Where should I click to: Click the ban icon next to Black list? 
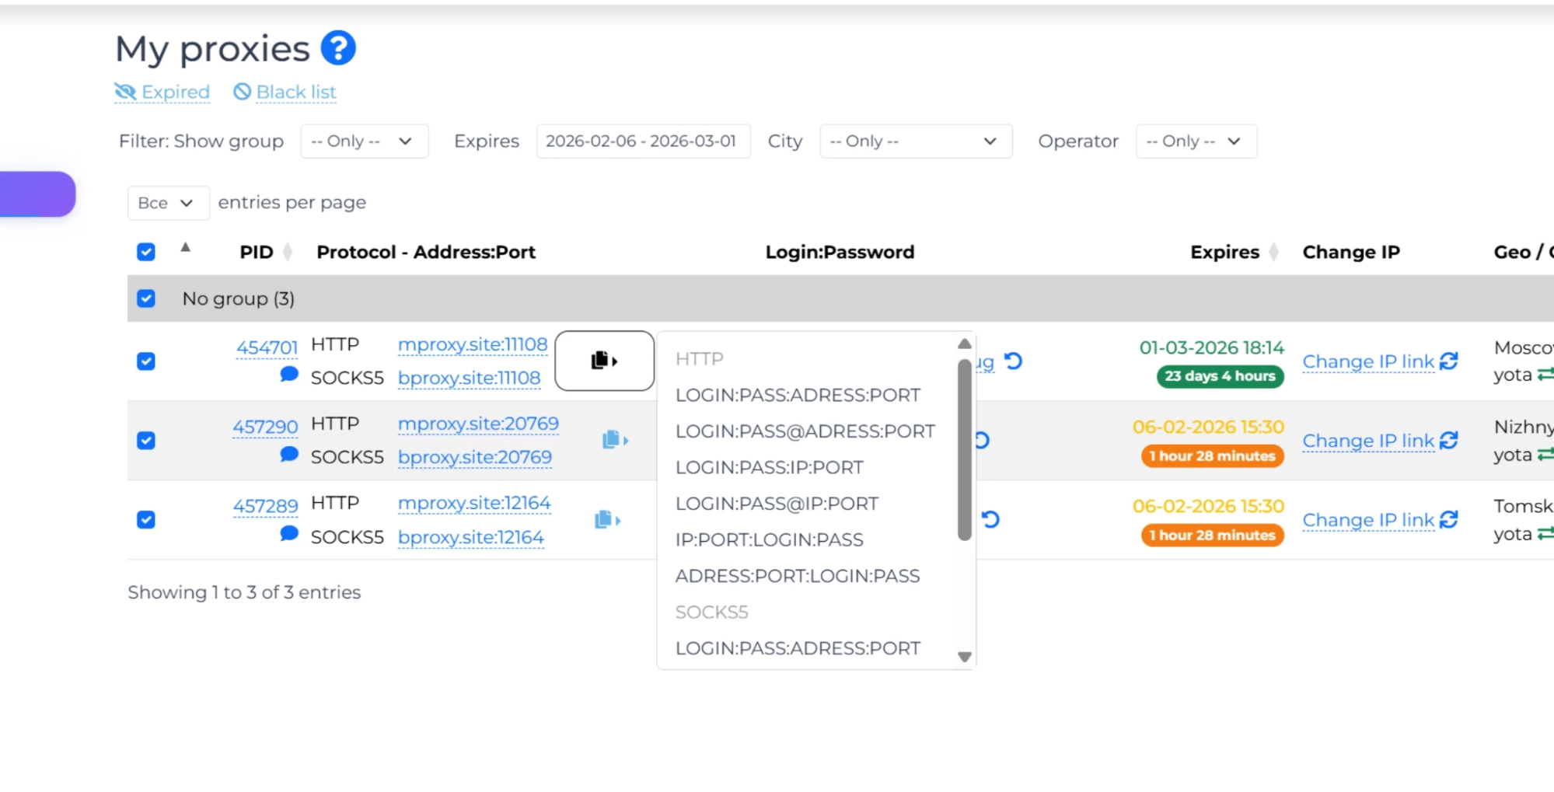point(240,91)
